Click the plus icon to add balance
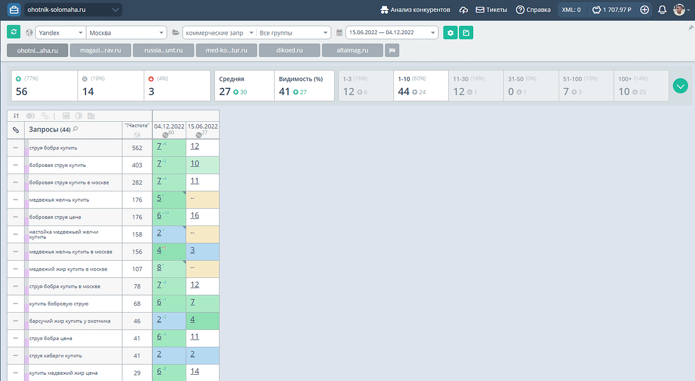 (x=644, y=10)
